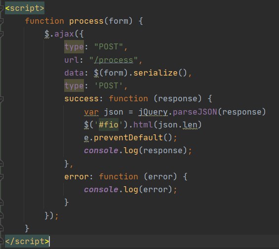Click 'log' in console.log(error)

(131, 190)
